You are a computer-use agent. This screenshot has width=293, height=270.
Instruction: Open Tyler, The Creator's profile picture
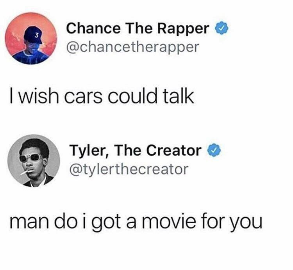pos(34,161)
